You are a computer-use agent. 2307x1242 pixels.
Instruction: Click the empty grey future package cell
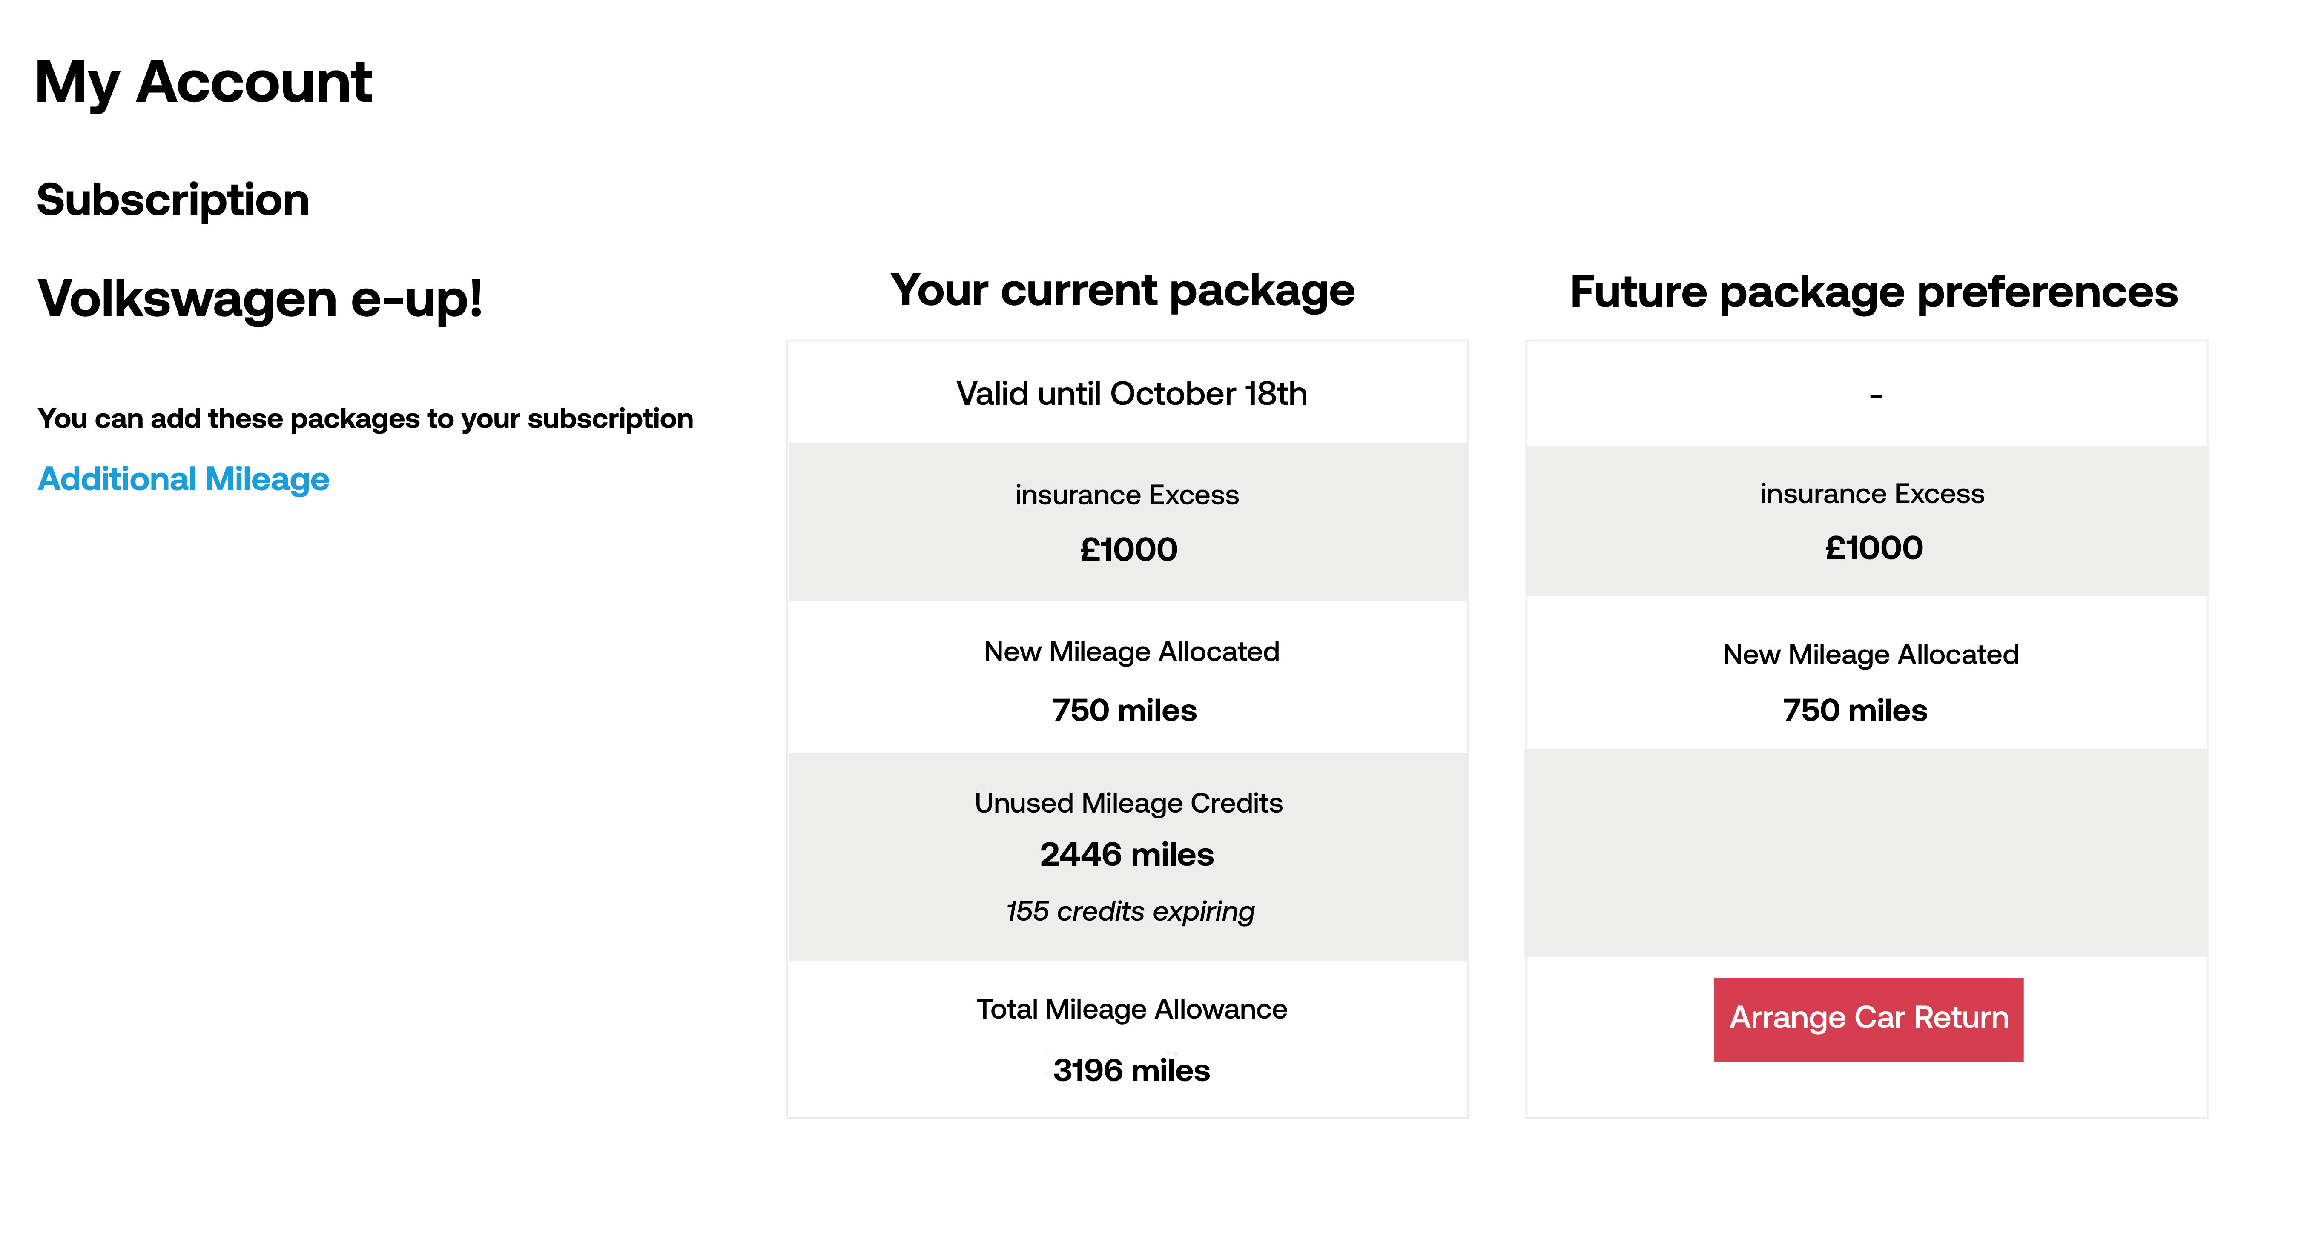(x=1866, y=853)
